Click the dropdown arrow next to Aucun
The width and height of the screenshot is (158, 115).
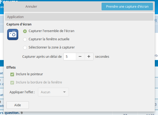(x=64, y=92)
